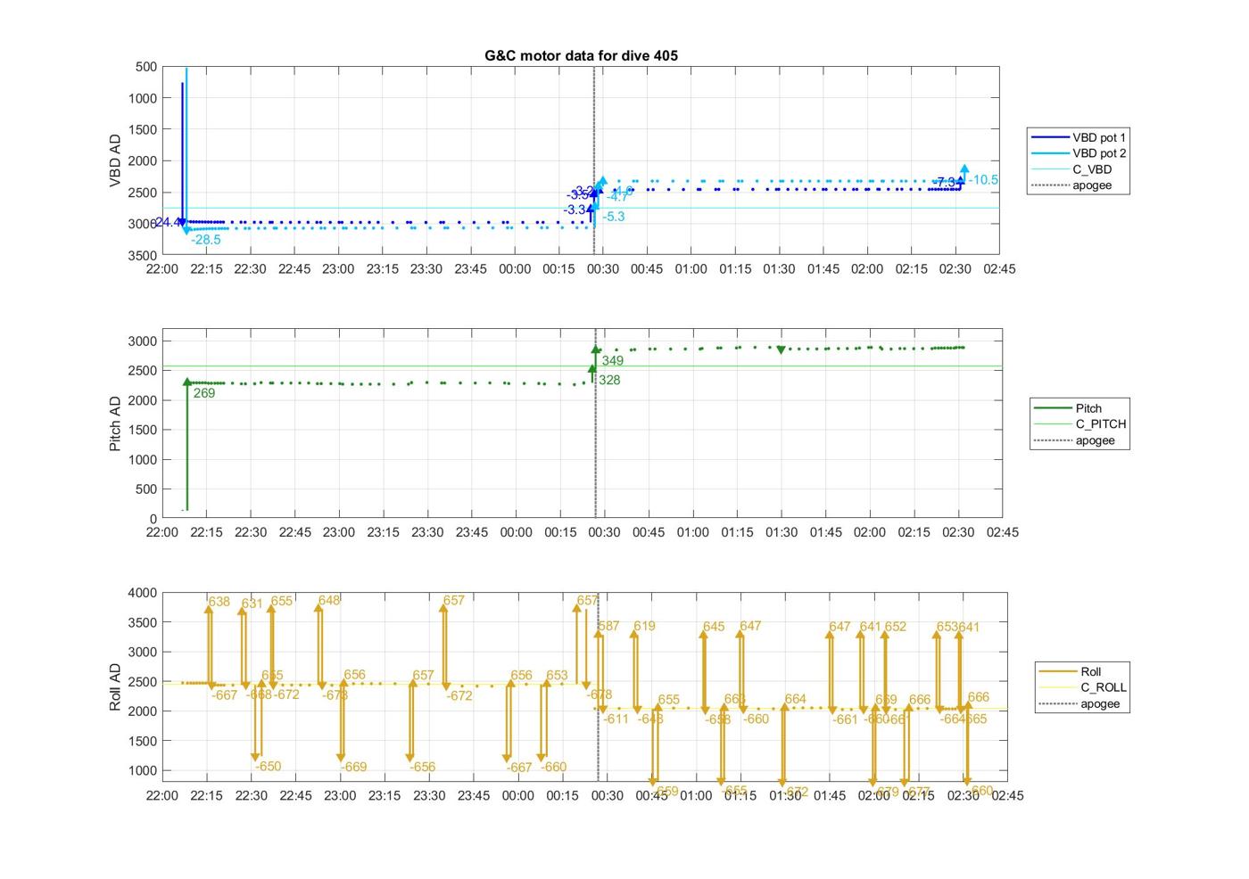
Task: Click the "500" tick on VBD AD axis
Action: pyautogui.click(x=146, y=67)
